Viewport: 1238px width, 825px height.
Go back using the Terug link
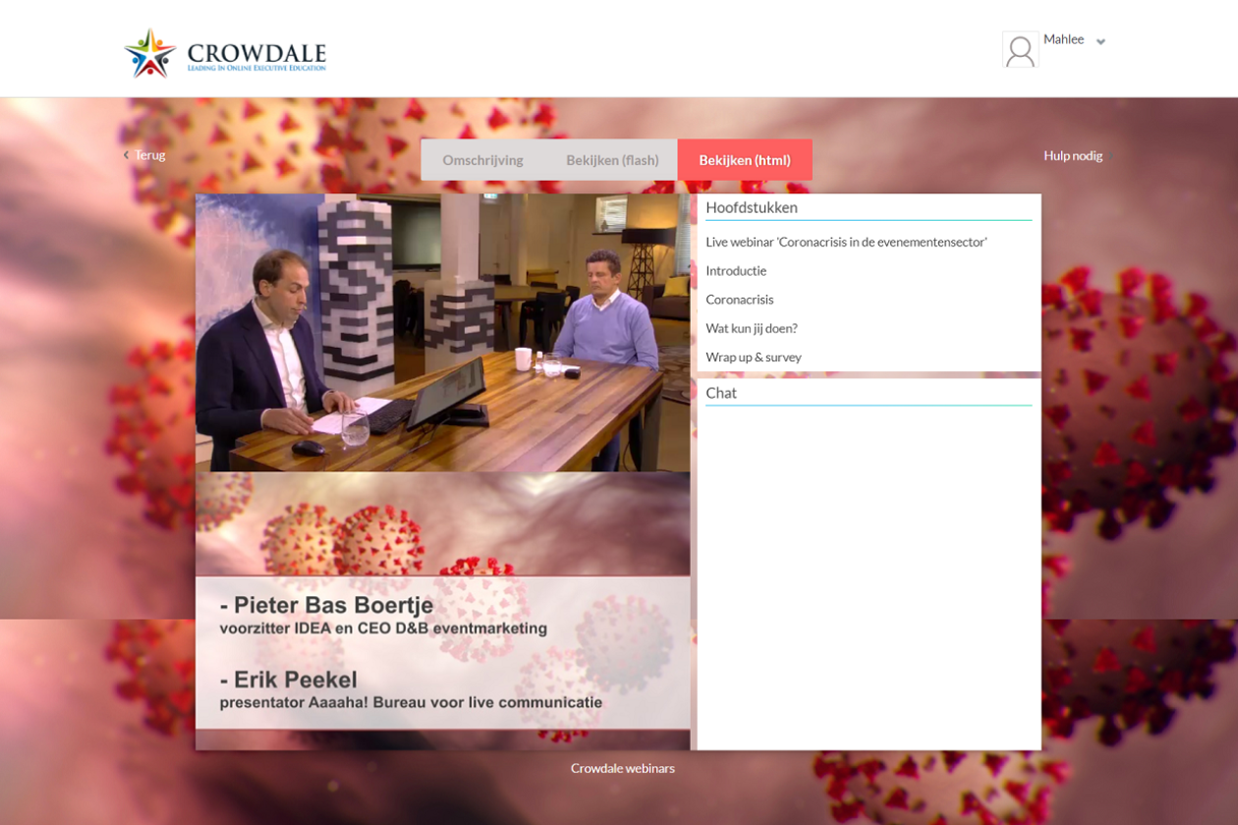tap(150, 155)
